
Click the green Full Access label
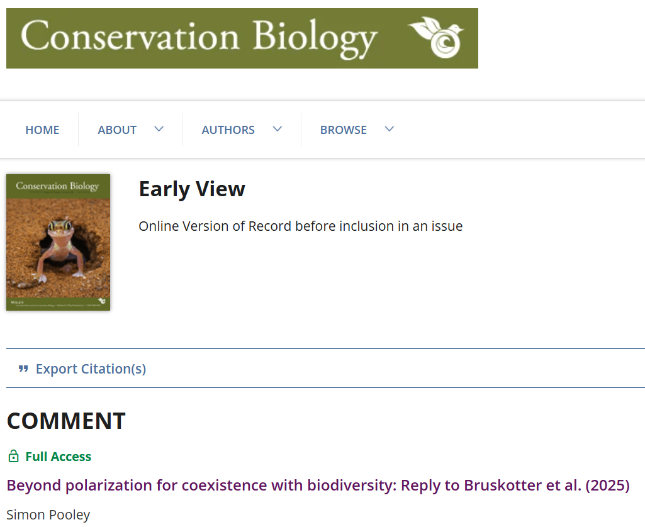pyautogui.click(x=59, y=457)
